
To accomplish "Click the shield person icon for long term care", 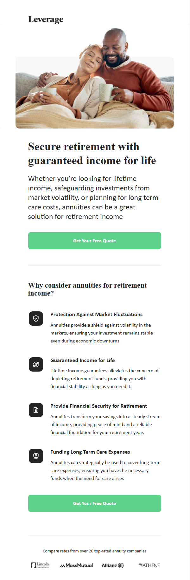I will pos(36,456).
